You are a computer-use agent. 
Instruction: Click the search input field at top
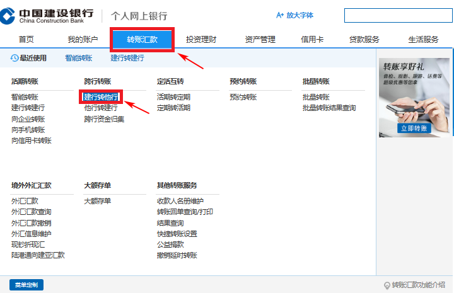pyautogui.click(x=398, y=15)
